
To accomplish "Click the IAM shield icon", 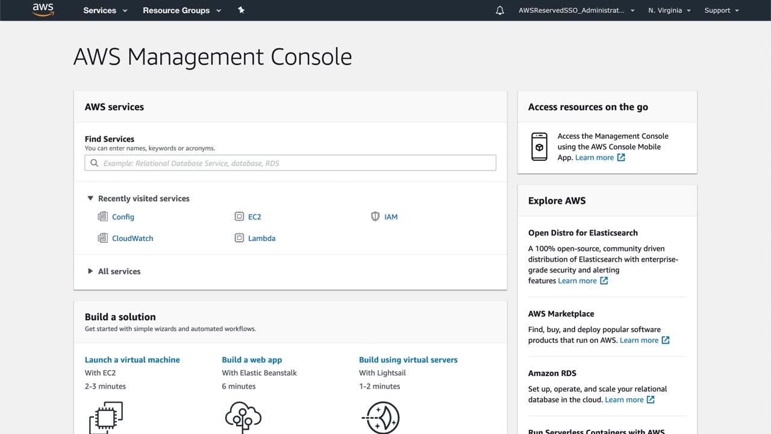I will (375, 217).
